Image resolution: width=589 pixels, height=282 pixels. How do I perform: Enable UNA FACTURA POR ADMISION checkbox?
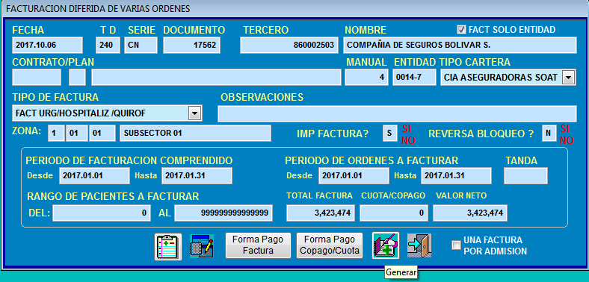pos(456,245)
